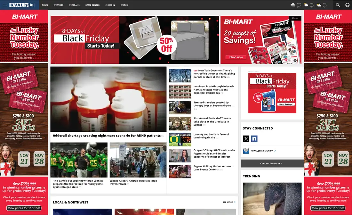The width and height of the screenshot is (352, 215).
Task: Click See More chevron arrow
Action: [x=235, y=202]
